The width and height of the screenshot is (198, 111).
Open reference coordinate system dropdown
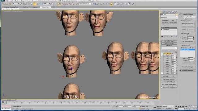pos(47,4)
